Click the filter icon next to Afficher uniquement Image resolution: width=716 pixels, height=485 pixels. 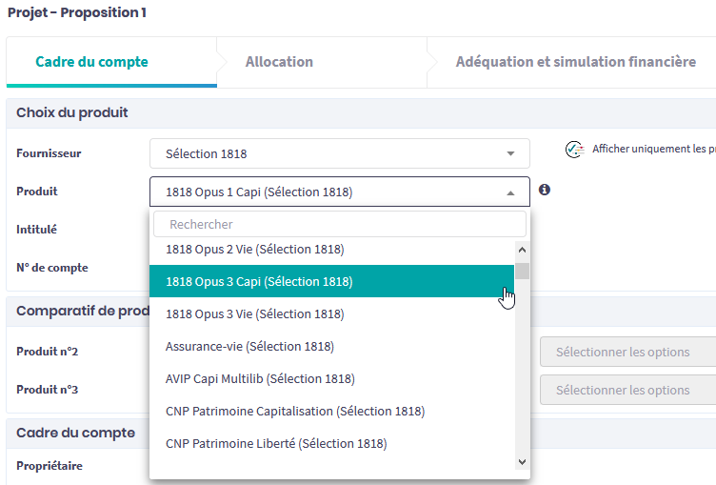(573, 150)
